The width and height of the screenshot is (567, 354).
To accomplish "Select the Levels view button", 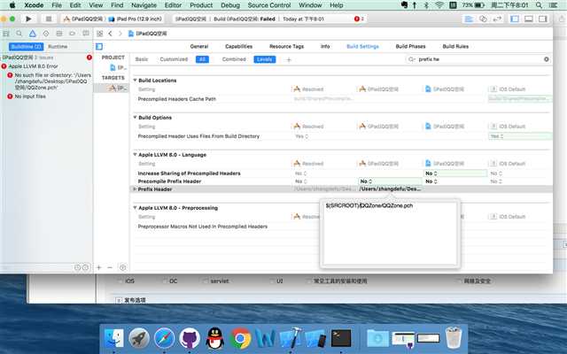I will tap(265, 59).
